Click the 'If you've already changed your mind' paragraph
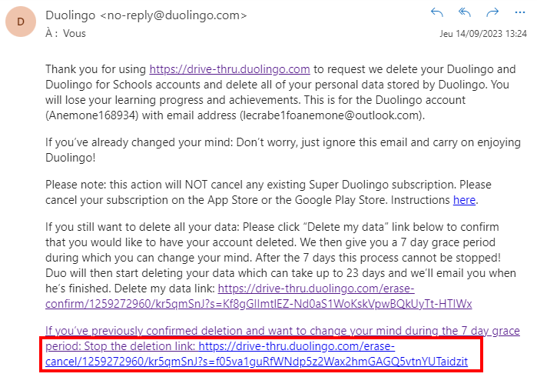This screenshot has height=377, width=537. [x=283, y=150]
